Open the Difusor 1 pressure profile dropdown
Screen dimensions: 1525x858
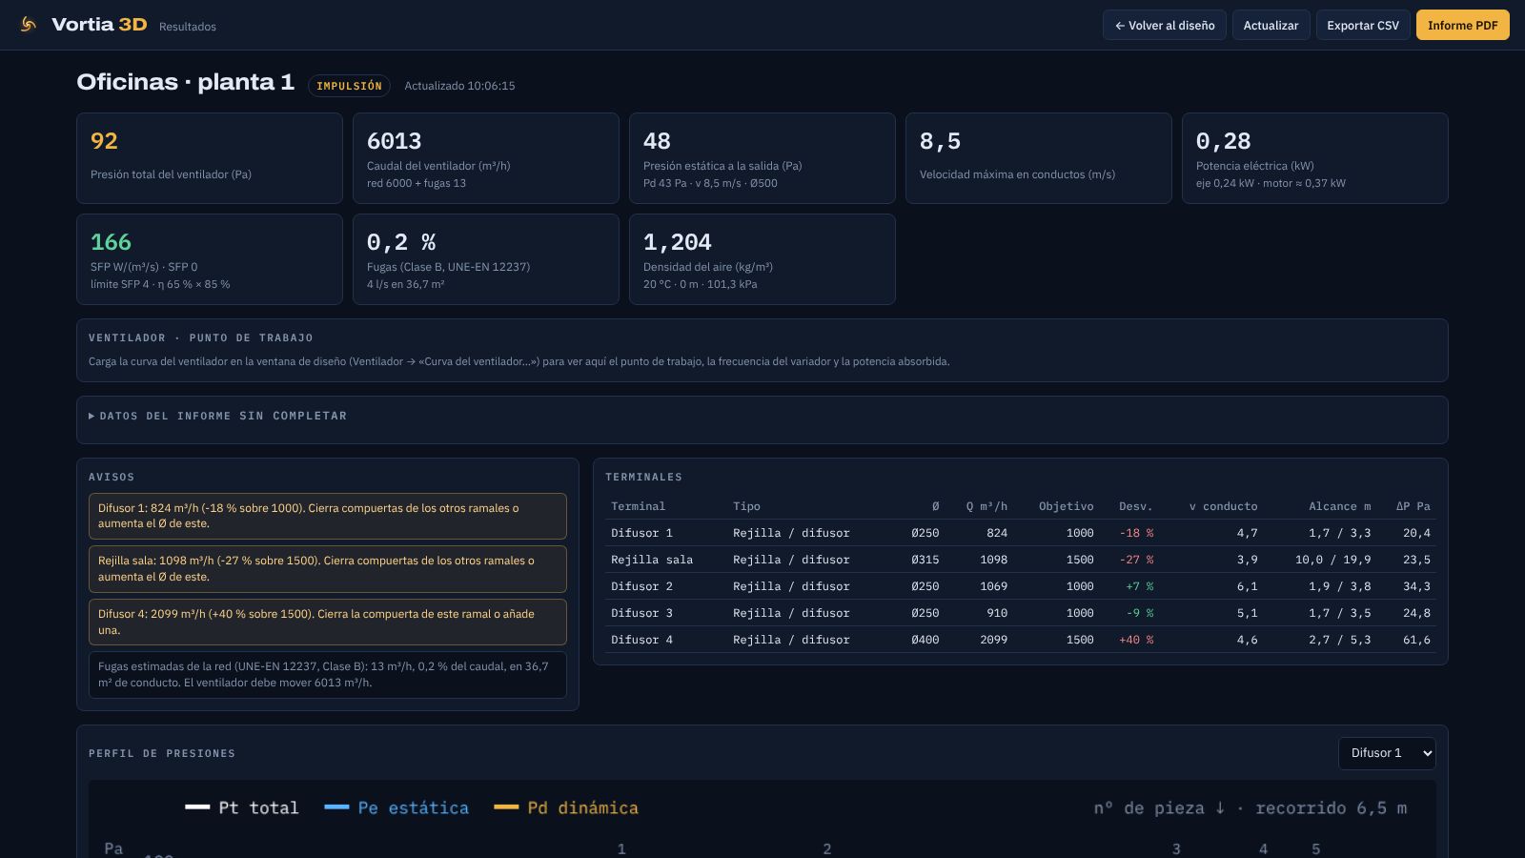tap(1387, 753)
